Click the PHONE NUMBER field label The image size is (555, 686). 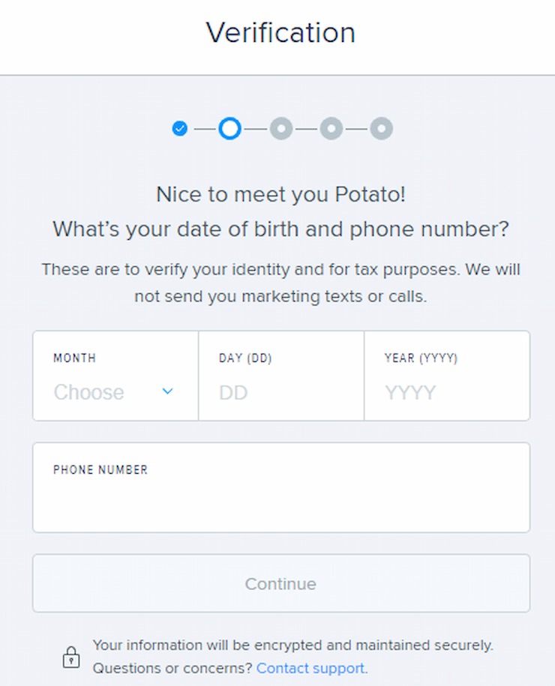[x=100, y=470]
